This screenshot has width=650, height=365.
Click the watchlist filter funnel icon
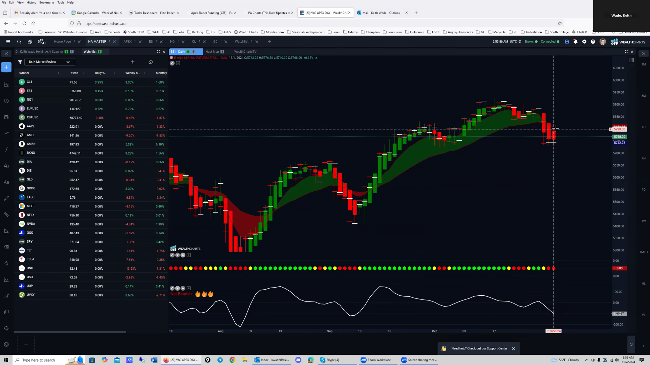(x=20, y=62)
